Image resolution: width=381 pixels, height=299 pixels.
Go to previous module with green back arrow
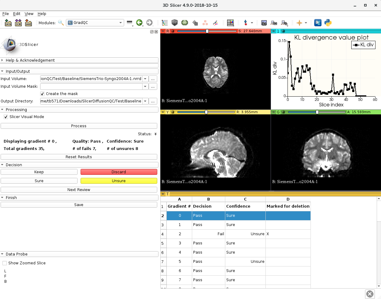139,23
